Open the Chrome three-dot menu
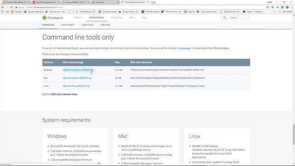This screenshot has width=295, height=166. point(292,7)
